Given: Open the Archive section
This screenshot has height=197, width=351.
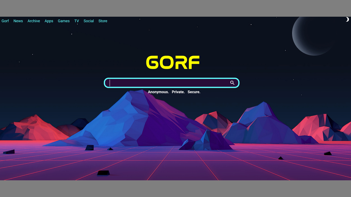Looking at the screenshot, I should coord(34,21).
